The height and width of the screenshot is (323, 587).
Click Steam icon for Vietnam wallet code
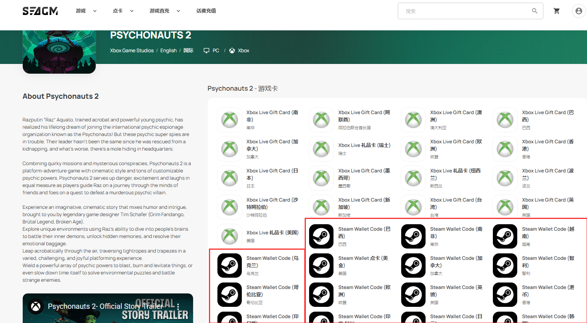[505, 236]
